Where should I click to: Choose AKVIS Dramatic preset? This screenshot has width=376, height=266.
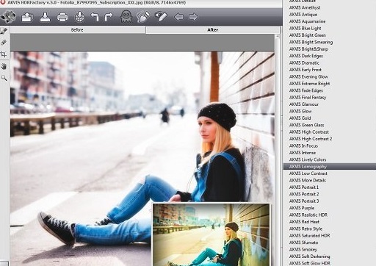304,63
